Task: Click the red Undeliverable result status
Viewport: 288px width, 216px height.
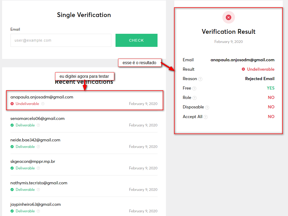Action: coord(260,69)
